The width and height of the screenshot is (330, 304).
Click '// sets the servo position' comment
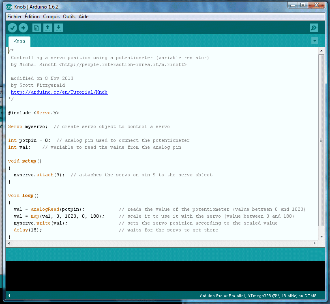tap(198, 223)
